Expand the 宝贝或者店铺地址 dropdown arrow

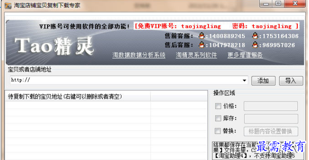pyautogui.click(x=244, y=80)
